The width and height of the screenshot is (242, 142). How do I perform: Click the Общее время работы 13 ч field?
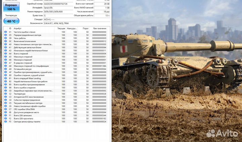[x=102, y=15]
